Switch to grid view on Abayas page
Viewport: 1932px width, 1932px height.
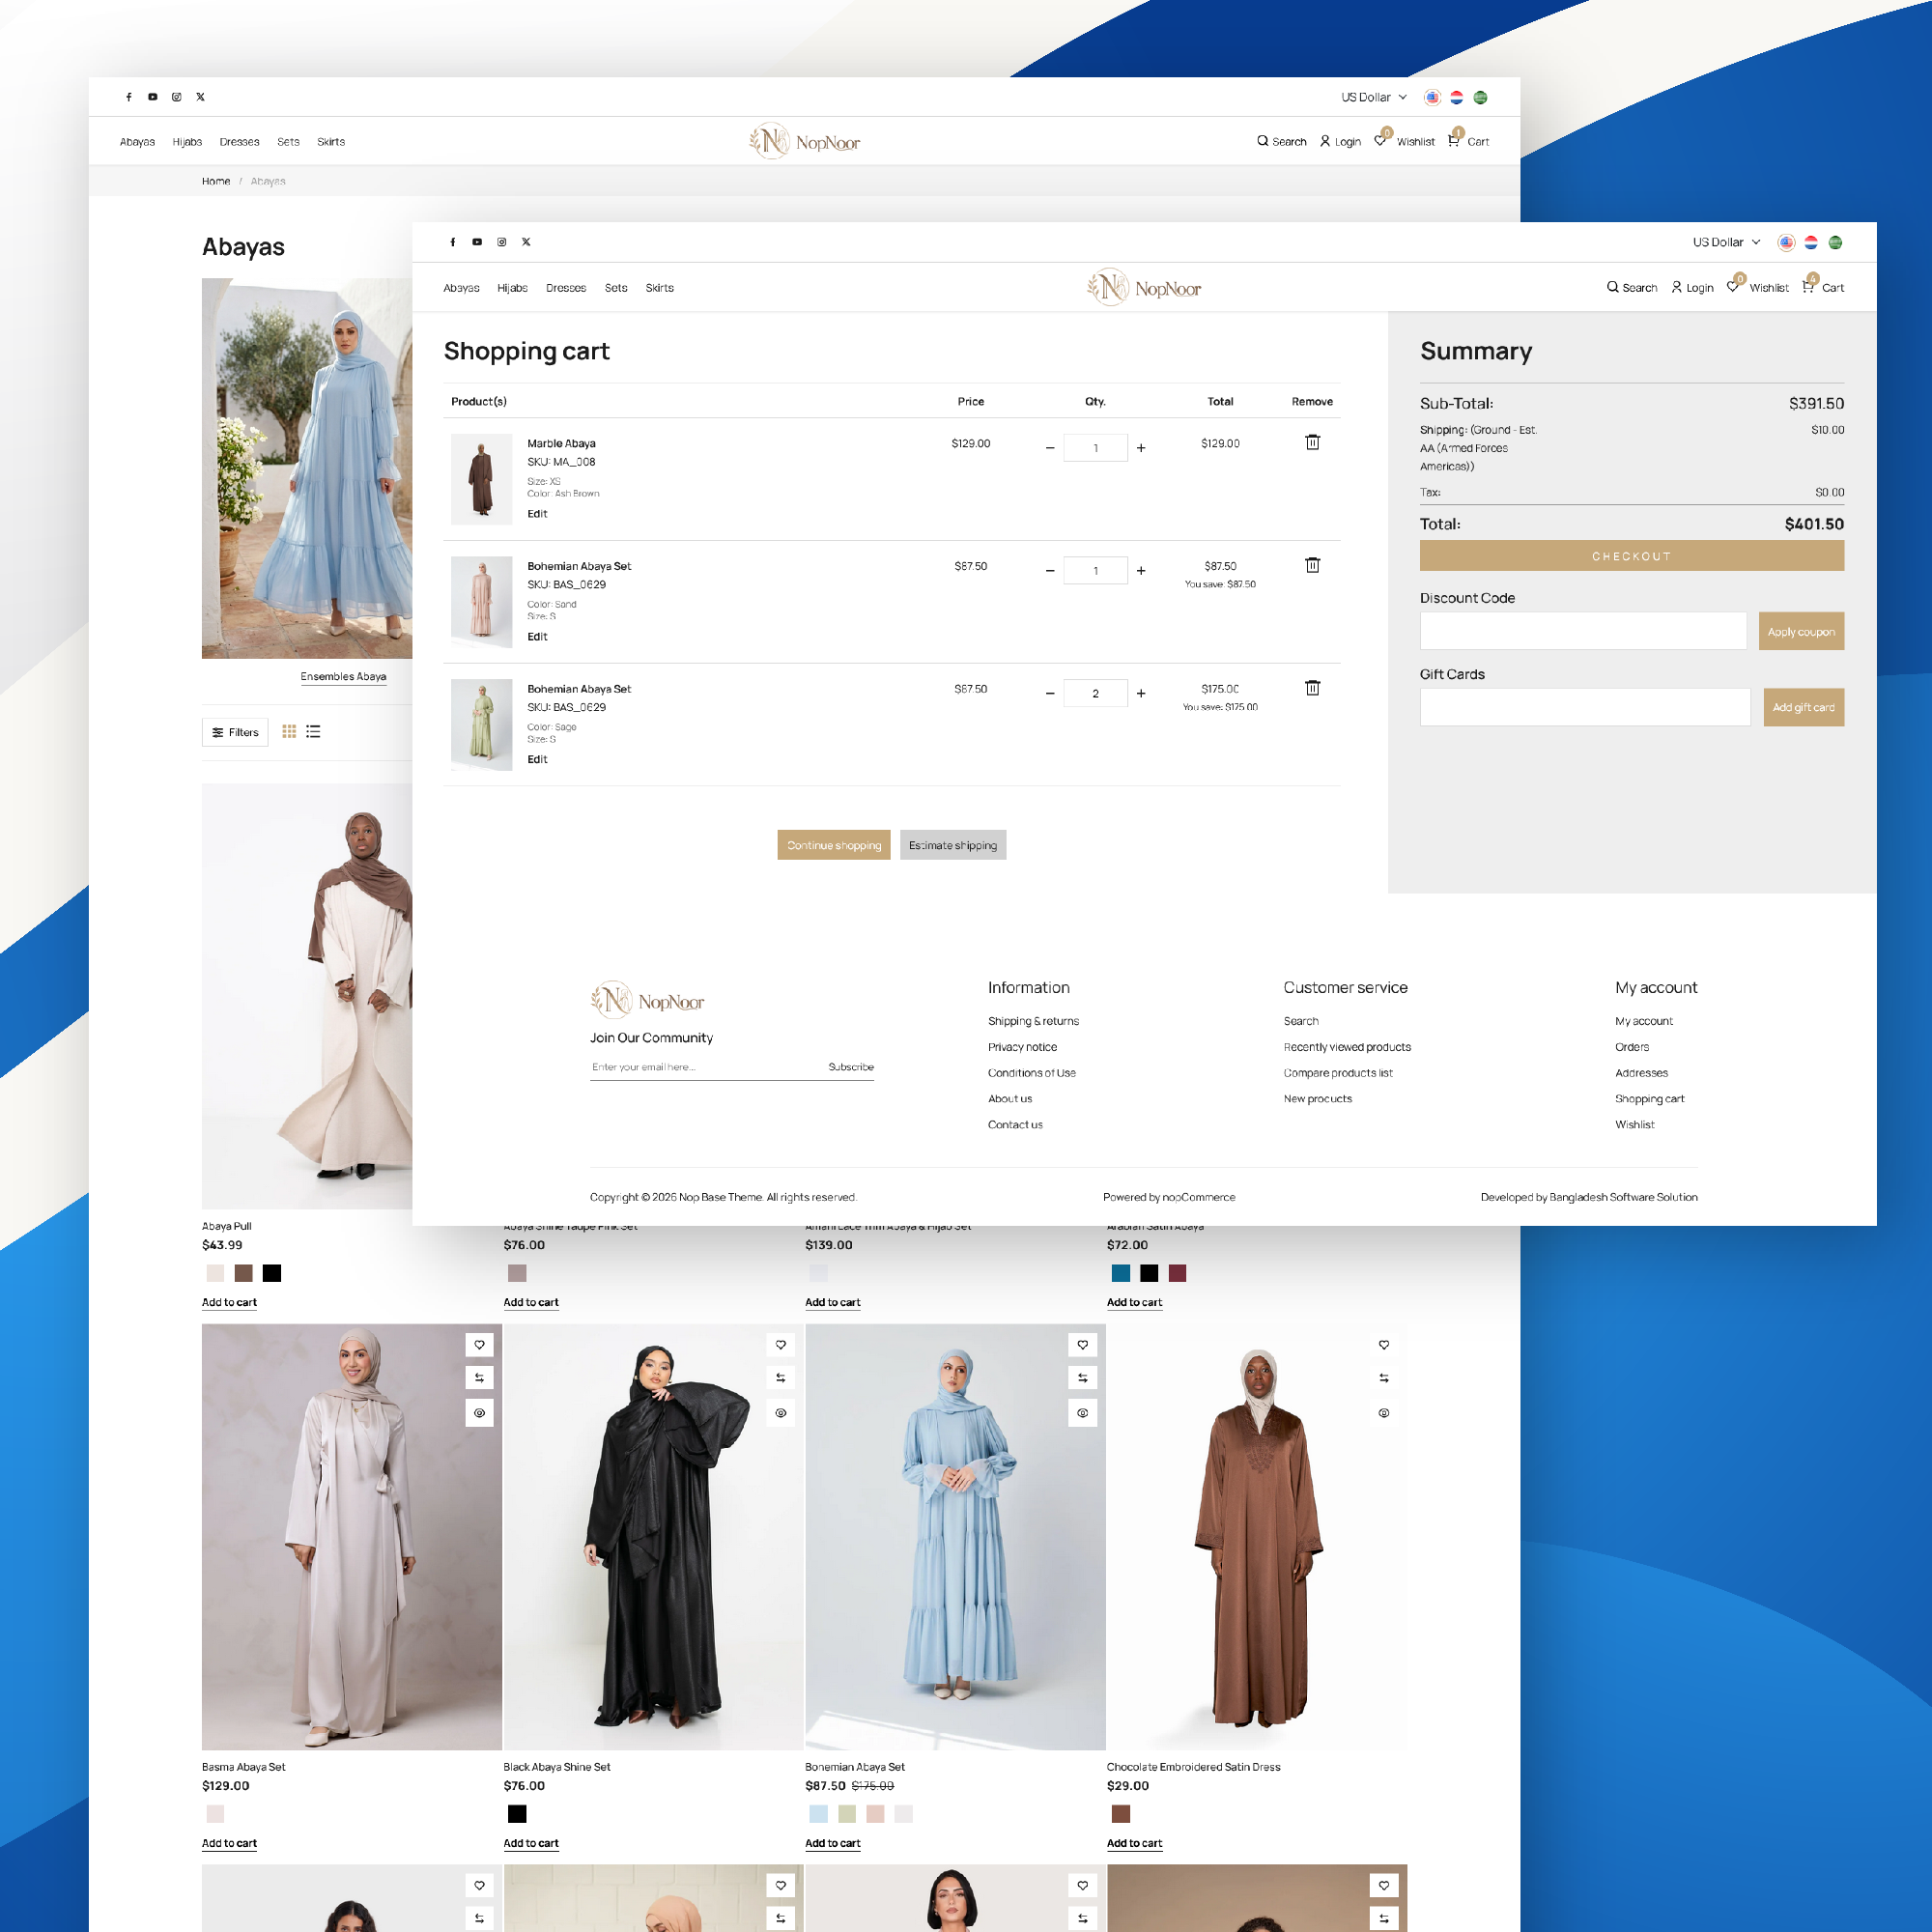tap(289, 731)
